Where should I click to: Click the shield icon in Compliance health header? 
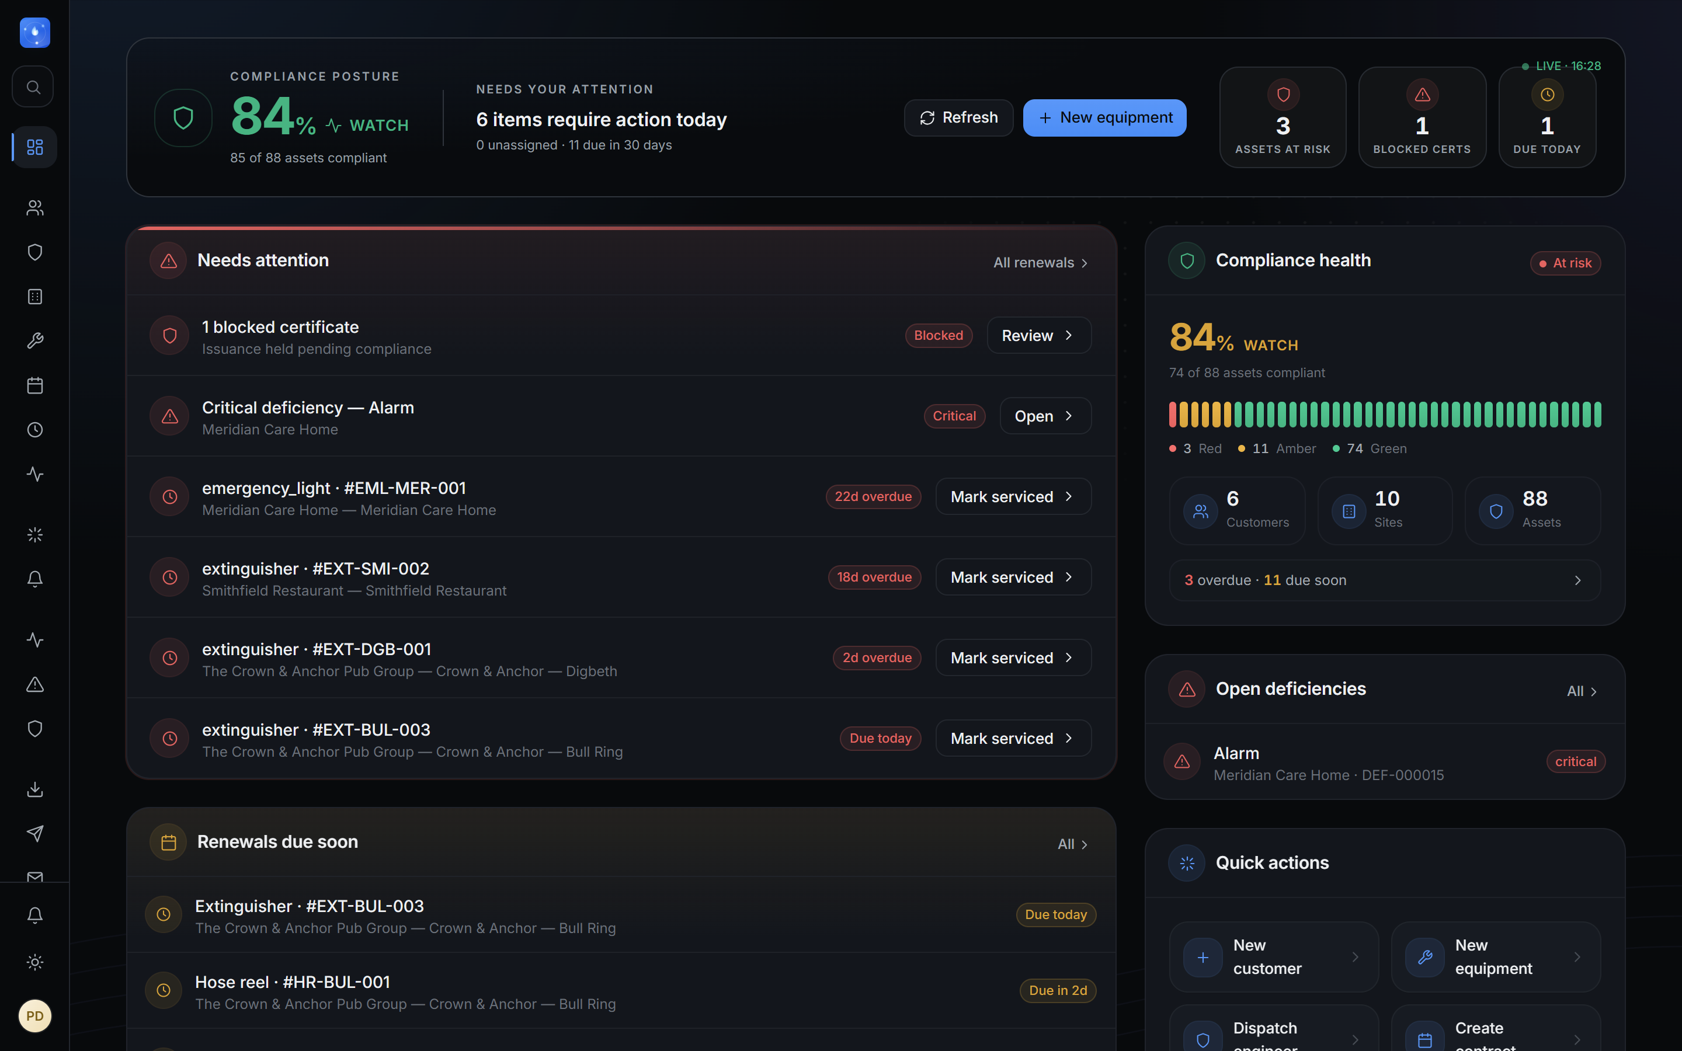click(1187, 260)
